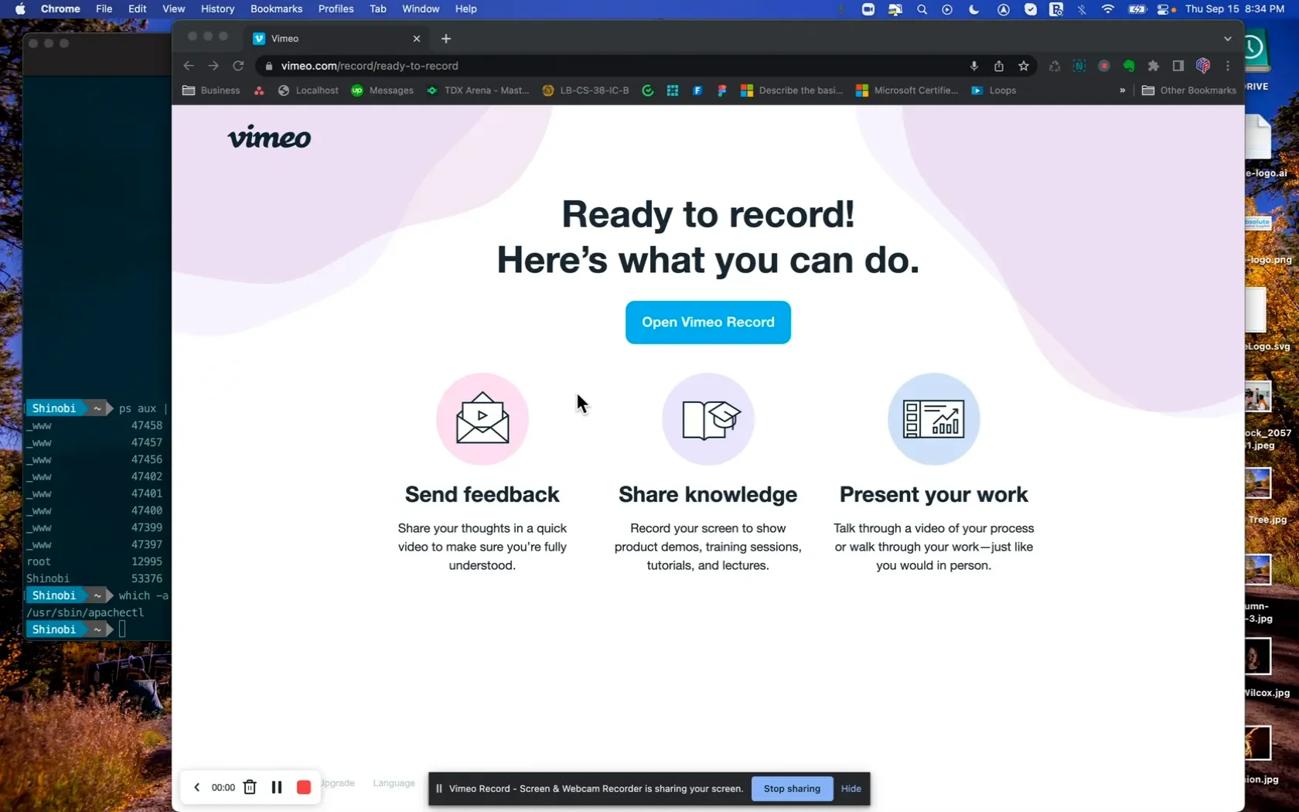This screenshot has width=1299, height=812.
Task: Open the Microsoft Certified bookmark
Action: [907, 90]
